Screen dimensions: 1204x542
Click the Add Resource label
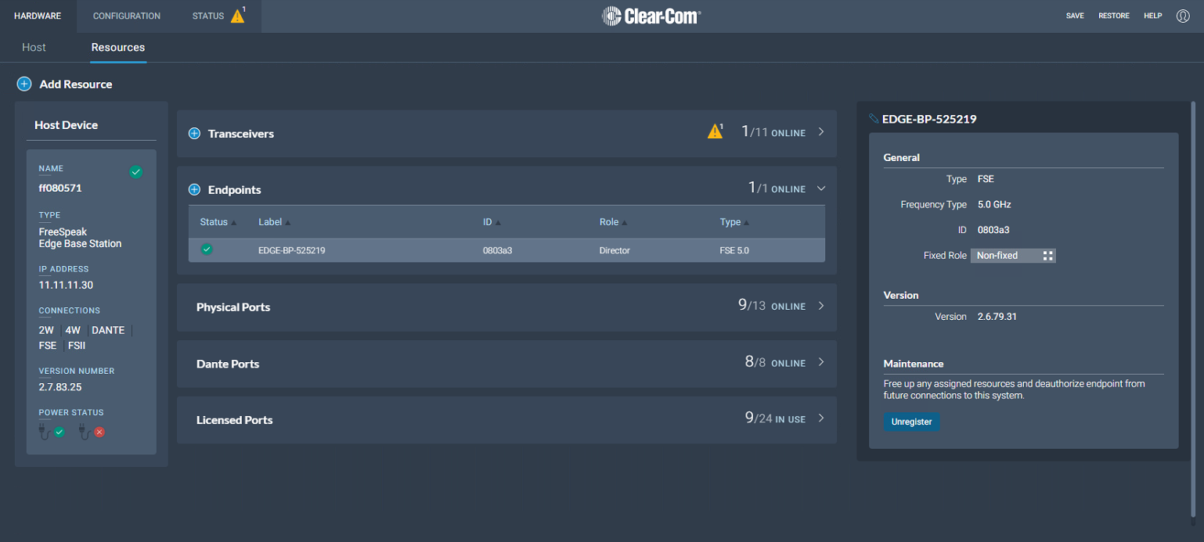pos(76,84)
